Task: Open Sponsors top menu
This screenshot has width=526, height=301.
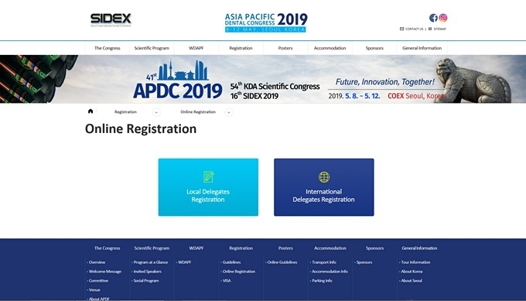Action: click(374, 48)
